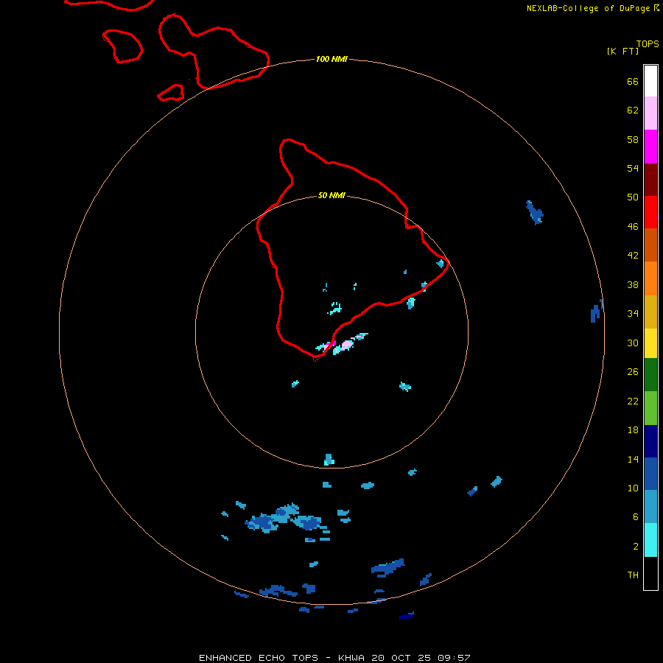This screenshot has width=663, height=663.
Task: Select the legend value 34
Action: point(633,313)
